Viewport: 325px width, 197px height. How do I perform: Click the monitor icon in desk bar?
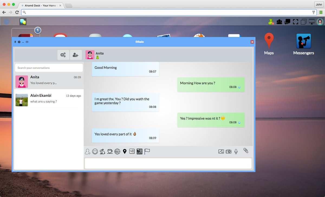312,22
